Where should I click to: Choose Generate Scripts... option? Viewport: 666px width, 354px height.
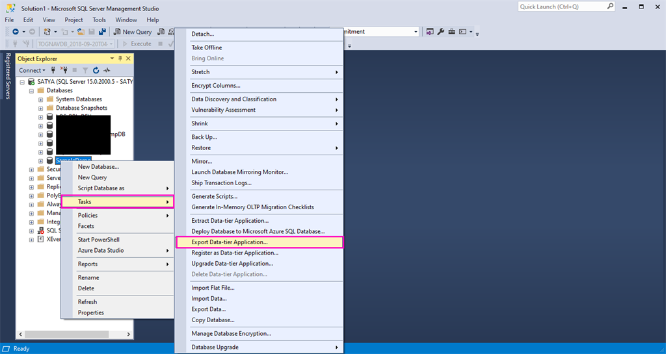tap(259, 196)
